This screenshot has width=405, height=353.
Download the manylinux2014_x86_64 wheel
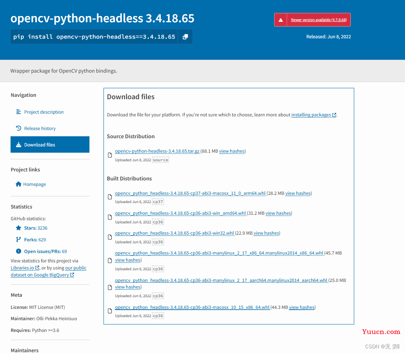pyautogui.click(x=219, y=253)
